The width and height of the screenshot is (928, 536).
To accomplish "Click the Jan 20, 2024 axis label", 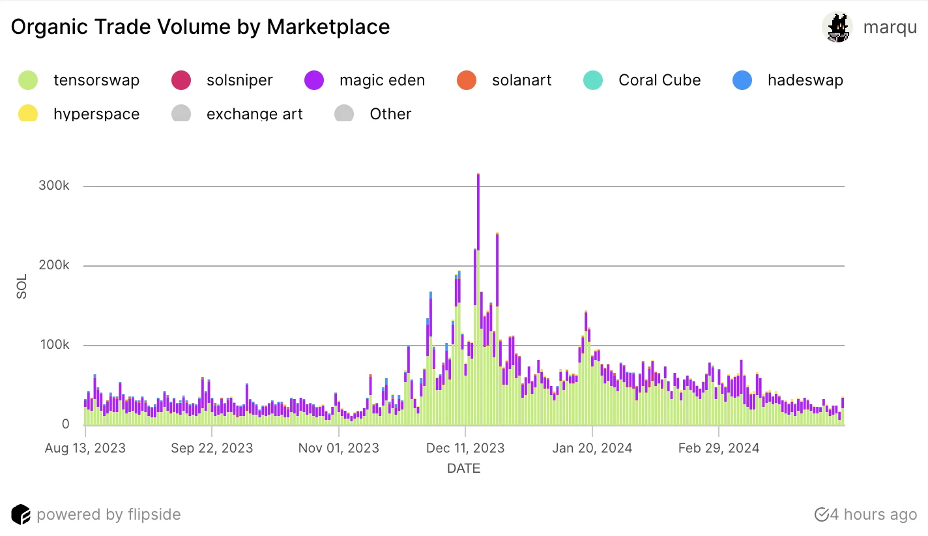I will pyautogui.click(x=592, y=449).
